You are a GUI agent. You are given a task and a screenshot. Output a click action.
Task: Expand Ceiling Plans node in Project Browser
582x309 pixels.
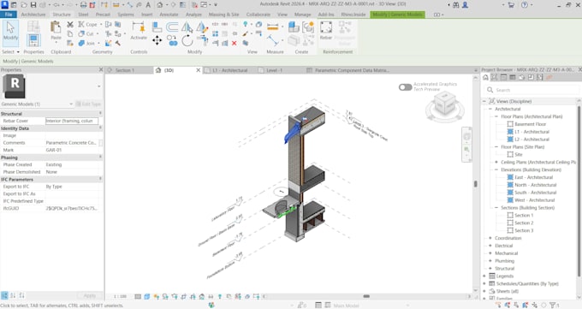[x=496, y=162]
